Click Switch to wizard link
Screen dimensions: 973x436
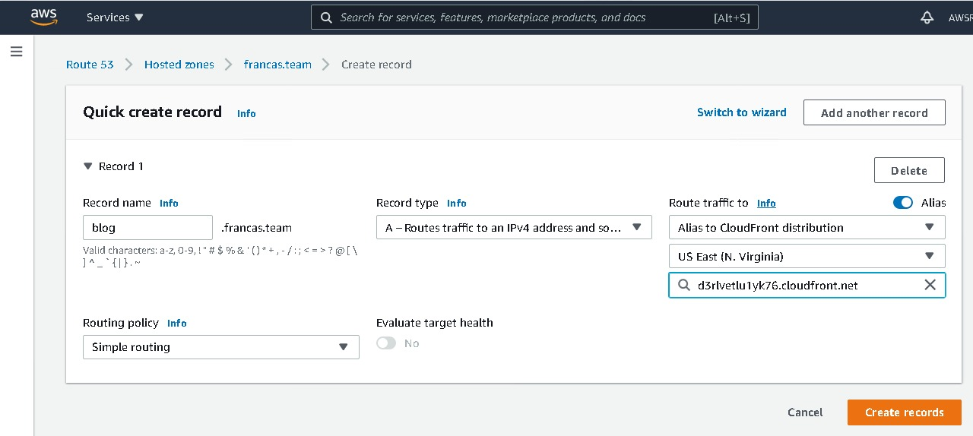[x=742, y=112]
